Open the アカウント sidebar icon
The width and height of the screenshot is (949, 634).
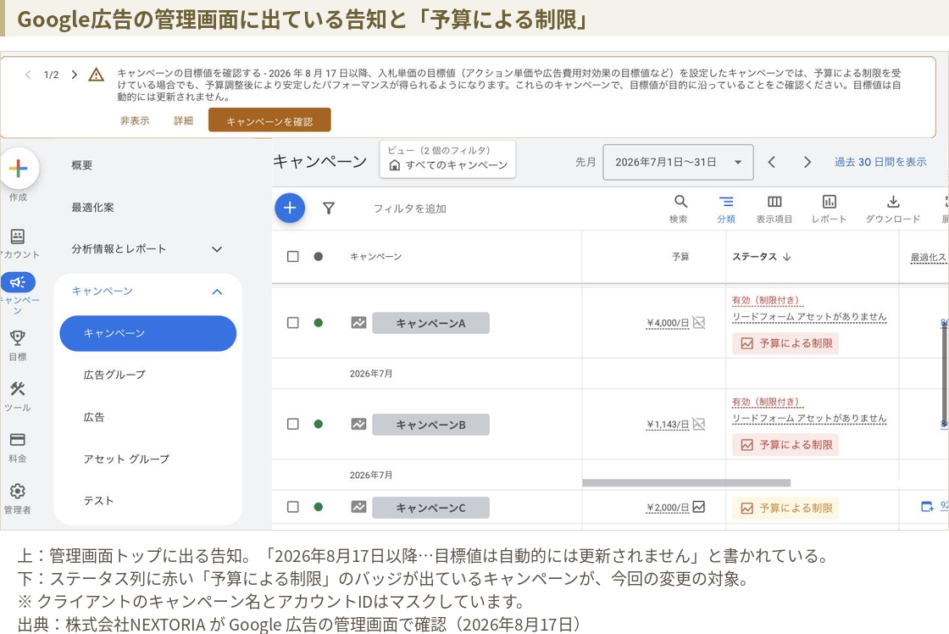pos(18,236)
